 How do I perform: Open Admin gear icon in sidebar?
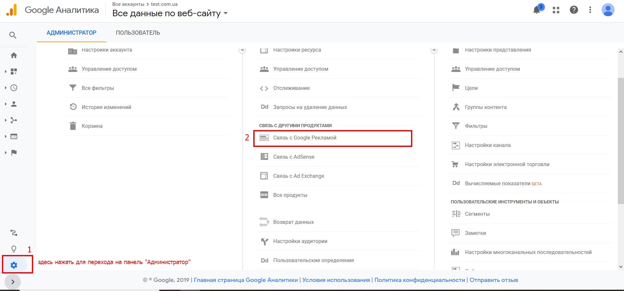[x=14, y=265]
